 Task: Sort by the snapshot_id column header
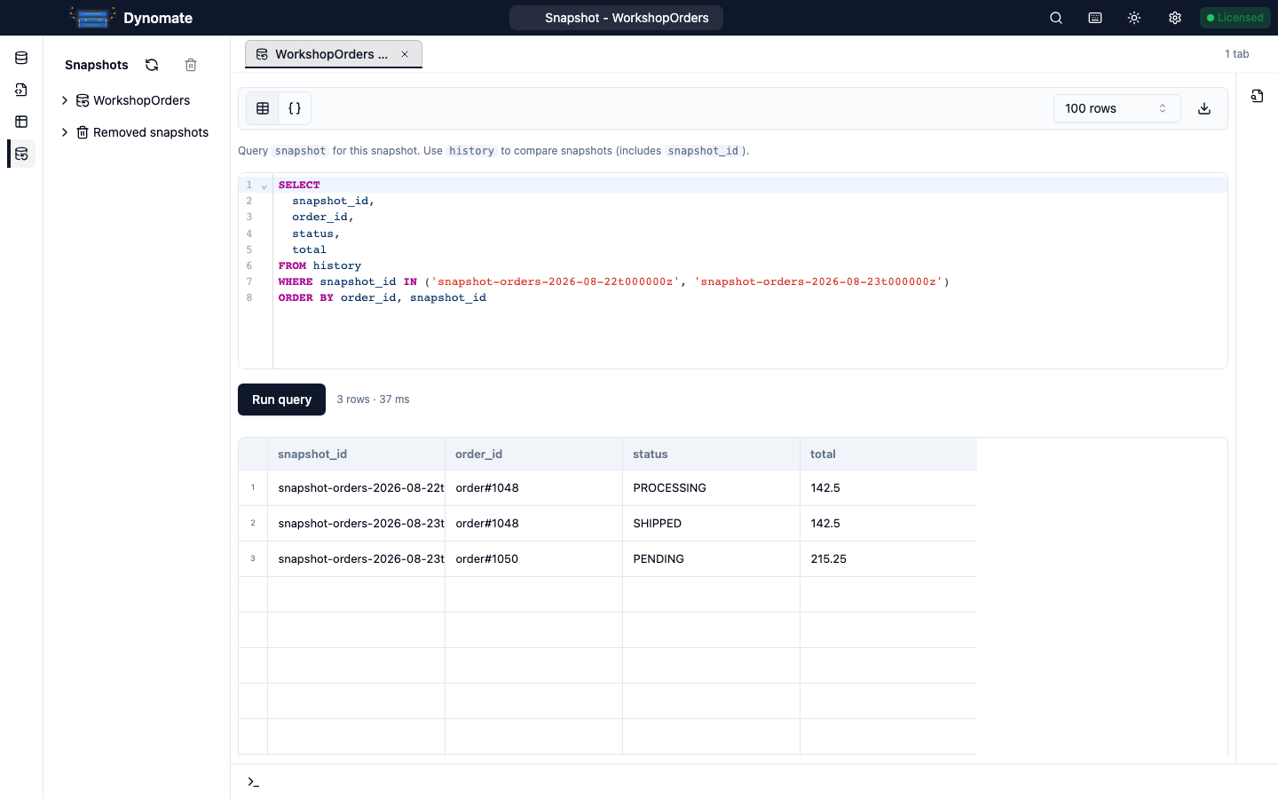pyautogui.click(x=356, y=454)
